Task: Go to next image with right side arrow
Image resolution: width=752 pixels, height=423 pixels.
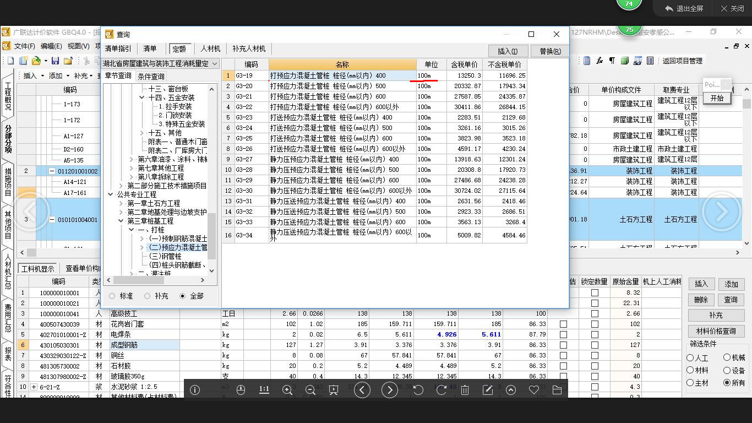Action: point(721,211)
